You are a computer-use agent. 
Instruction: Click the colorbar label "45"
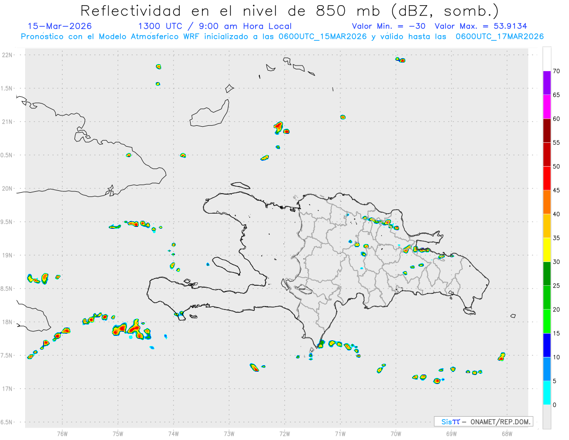coord(557,190)
